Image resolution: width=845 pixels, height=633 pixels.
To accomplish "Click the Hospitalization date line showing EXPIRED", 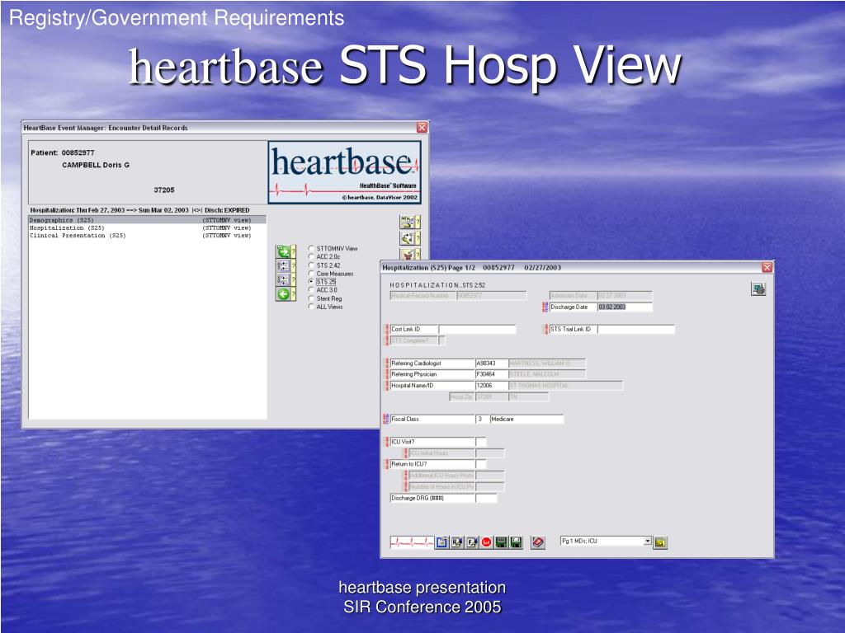I will (x=140, y=210).
